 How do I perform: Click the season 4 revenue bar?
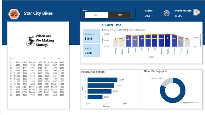100,91
